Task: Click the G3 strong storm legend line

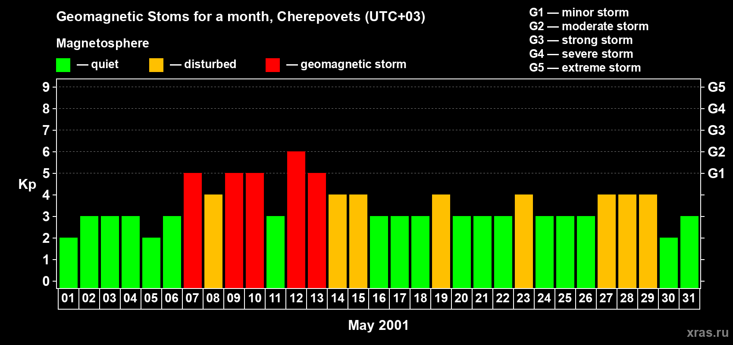Action: (581, 40)
